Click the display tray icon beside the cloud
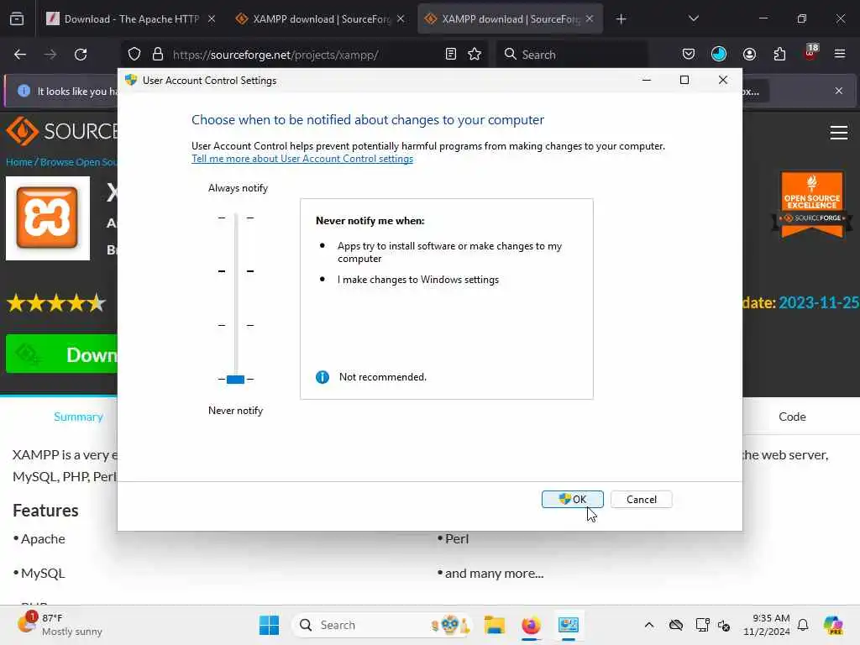The image size is (860, 645). point(703,625)
